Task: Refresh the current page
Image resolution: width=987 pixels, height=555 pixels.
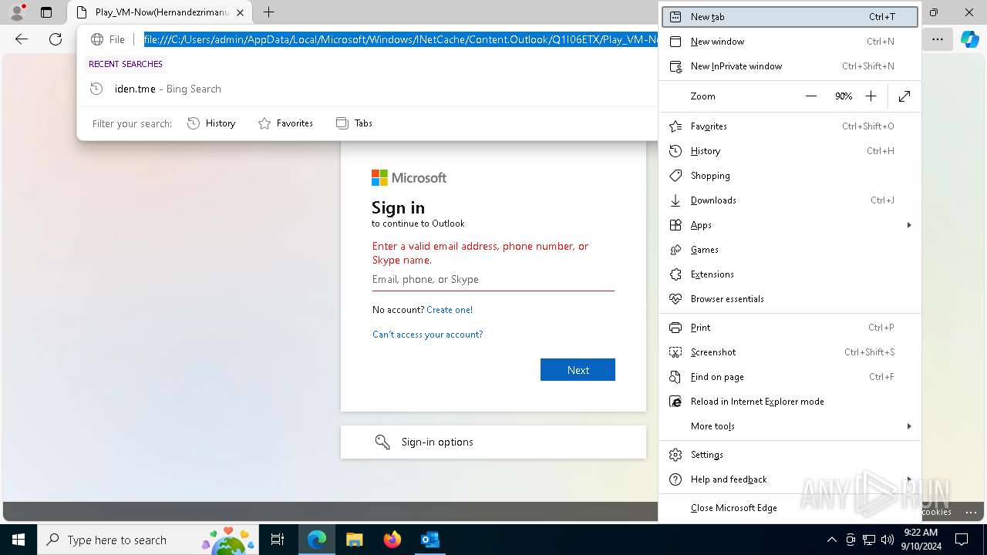Action: click(56, 39)
